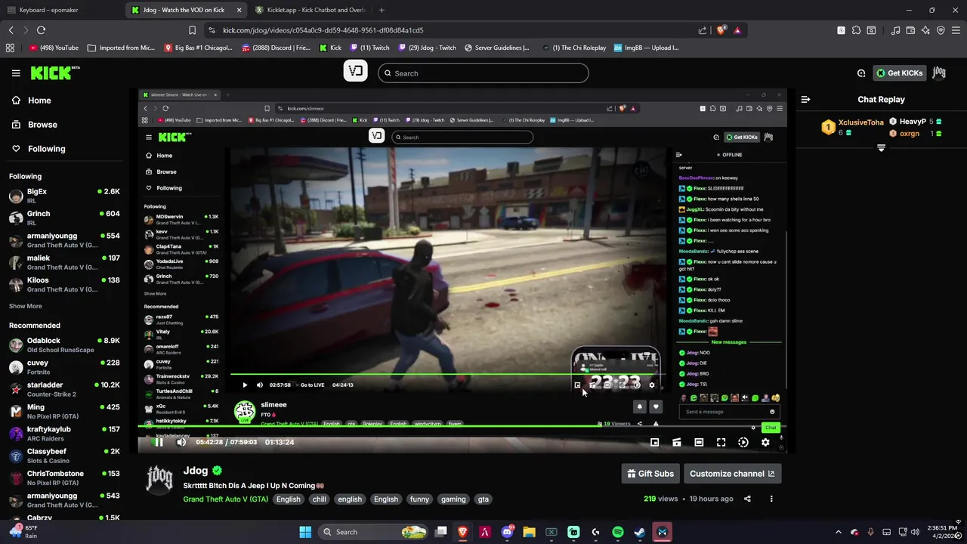Image resolution: width=967 pixels, height=544 pixels.
Task: Toggle theater mode on the player
Action: click(699, 442)
